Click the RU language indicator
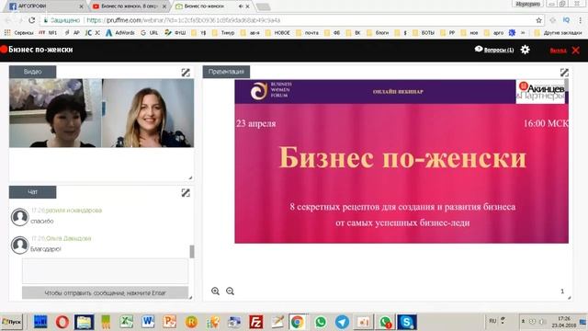 [x=492, y=321]
